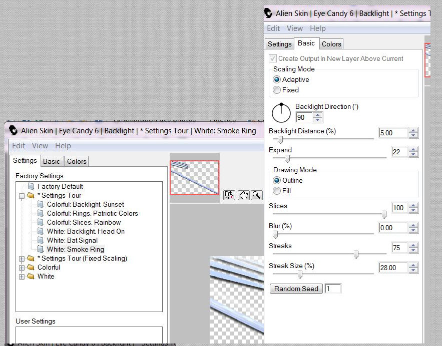Click the Random Seed button
The image size is (442, 346).
(296, 289)
